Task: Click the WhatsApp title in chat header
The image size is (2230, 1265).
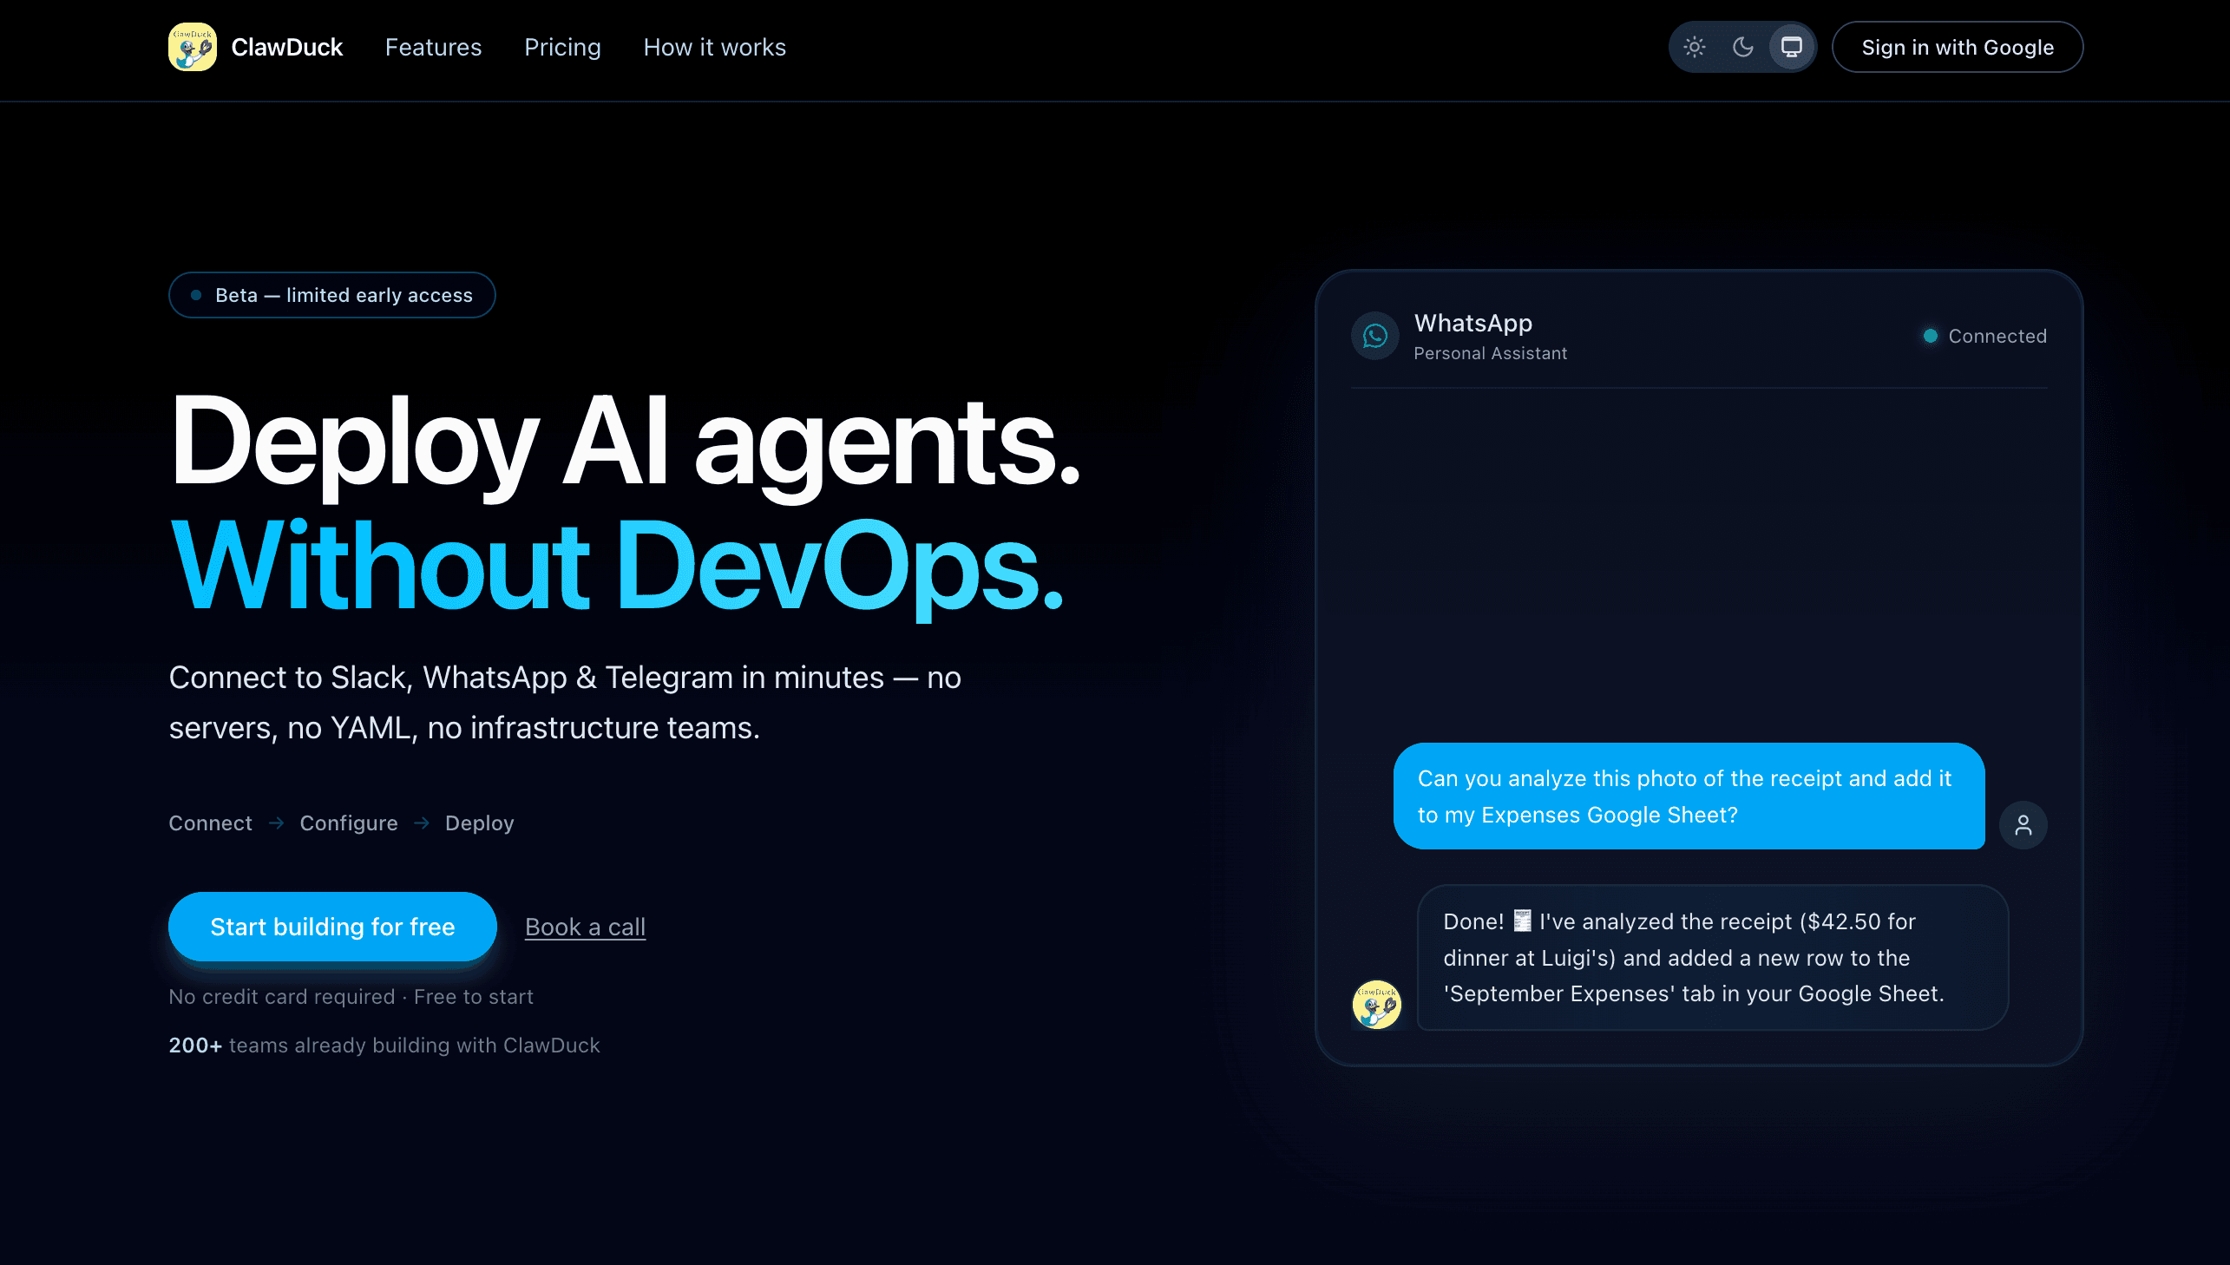Action: coord(1472,324)
